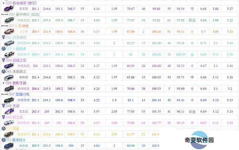The image size is (239, 150).
Task: Click the round A badge beside 045 天创武士
Action: coord(3,71)
